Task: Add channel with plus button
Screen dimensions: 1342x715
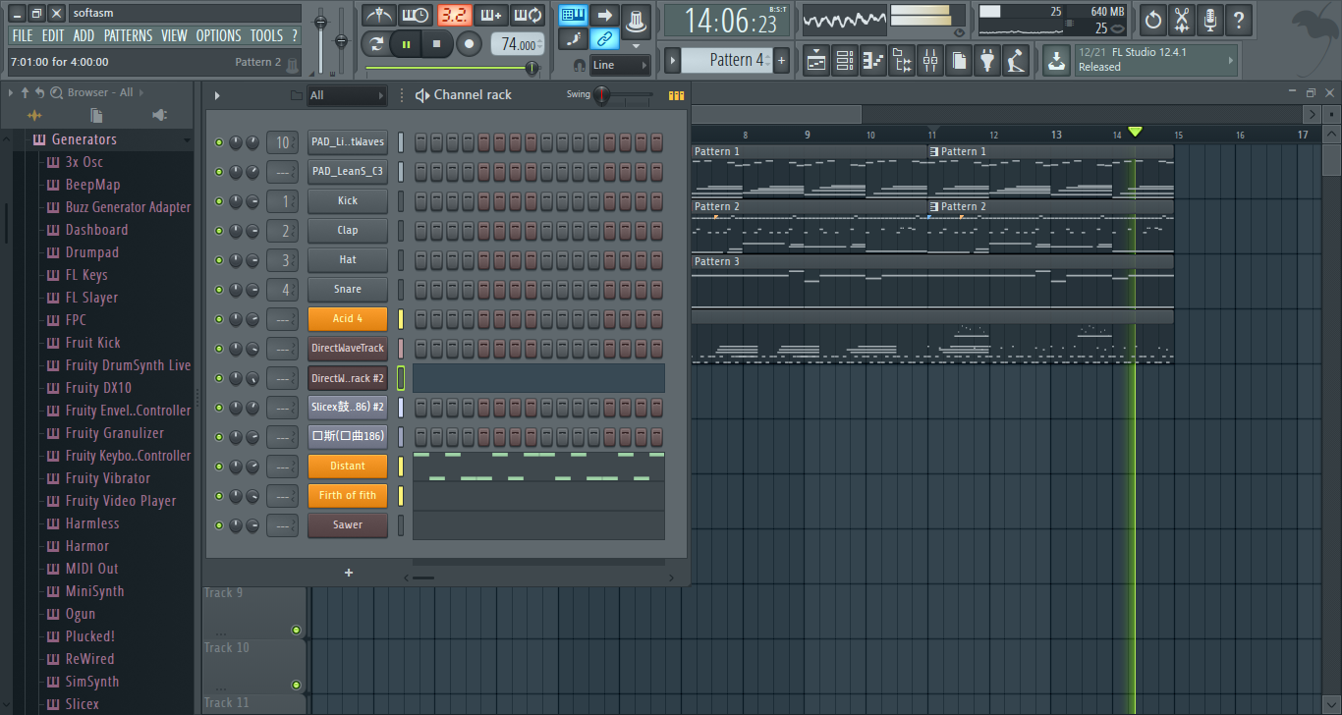Action: pyautogui.click(x=349, y=573)
